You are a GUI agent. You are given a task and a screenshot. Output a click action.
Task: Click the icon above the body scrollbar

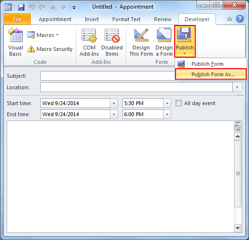point(237,128)
